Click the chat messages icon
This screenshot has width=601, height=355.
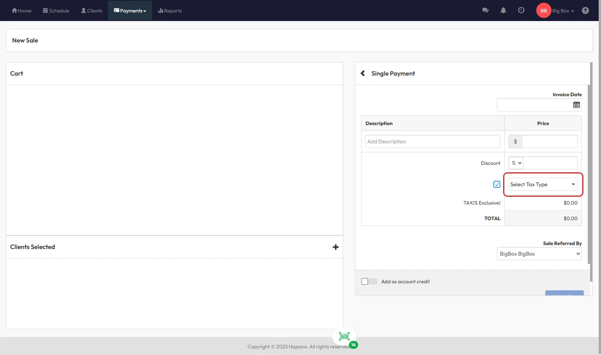pyautogui.click(x=485, y=11)
